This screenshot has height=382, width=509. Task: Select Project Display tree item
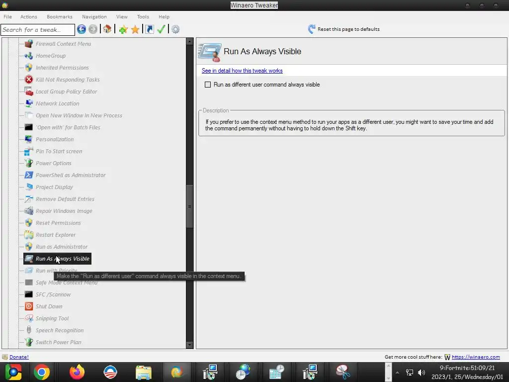pos(54,187)
